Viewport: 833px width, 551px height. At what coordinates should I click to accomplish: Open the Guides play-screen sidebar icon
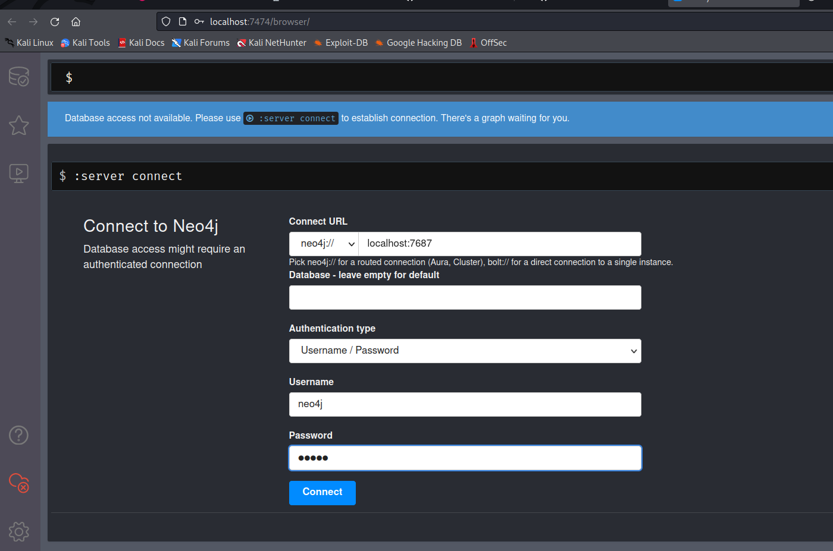(x=19, y=173)
